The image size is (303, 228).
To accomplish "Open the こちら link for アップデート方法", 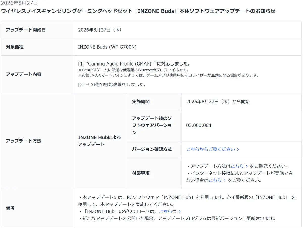I will [237, 166].
